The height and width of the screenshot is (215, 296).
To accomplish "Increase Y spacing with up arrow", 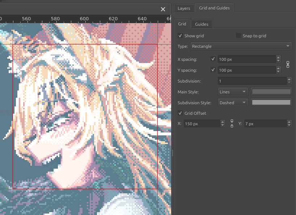I will point(278,68).
